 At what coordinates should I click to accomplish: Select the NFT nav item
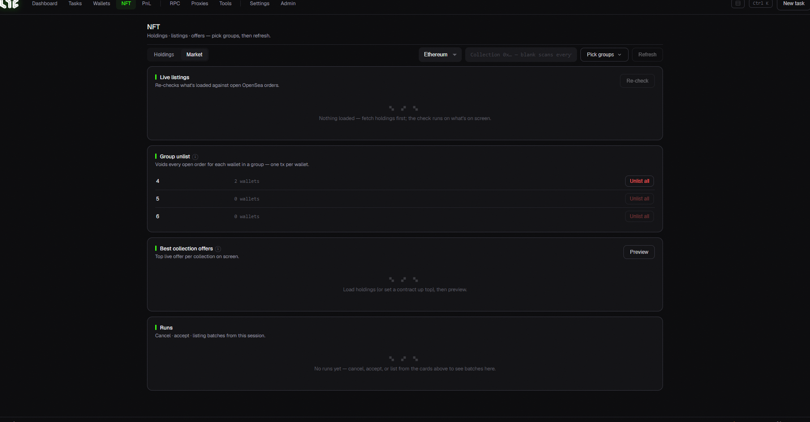click(x=126, y=3)
